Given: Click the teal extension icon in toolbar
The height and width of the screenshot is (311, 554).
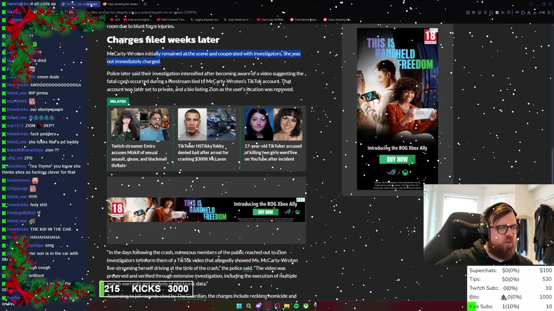Looking at the screenshot, I should [517, 13].
